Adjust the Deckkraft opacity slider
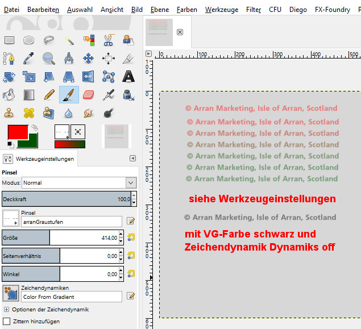Screen dimensions: 361x329 [67, 199]
